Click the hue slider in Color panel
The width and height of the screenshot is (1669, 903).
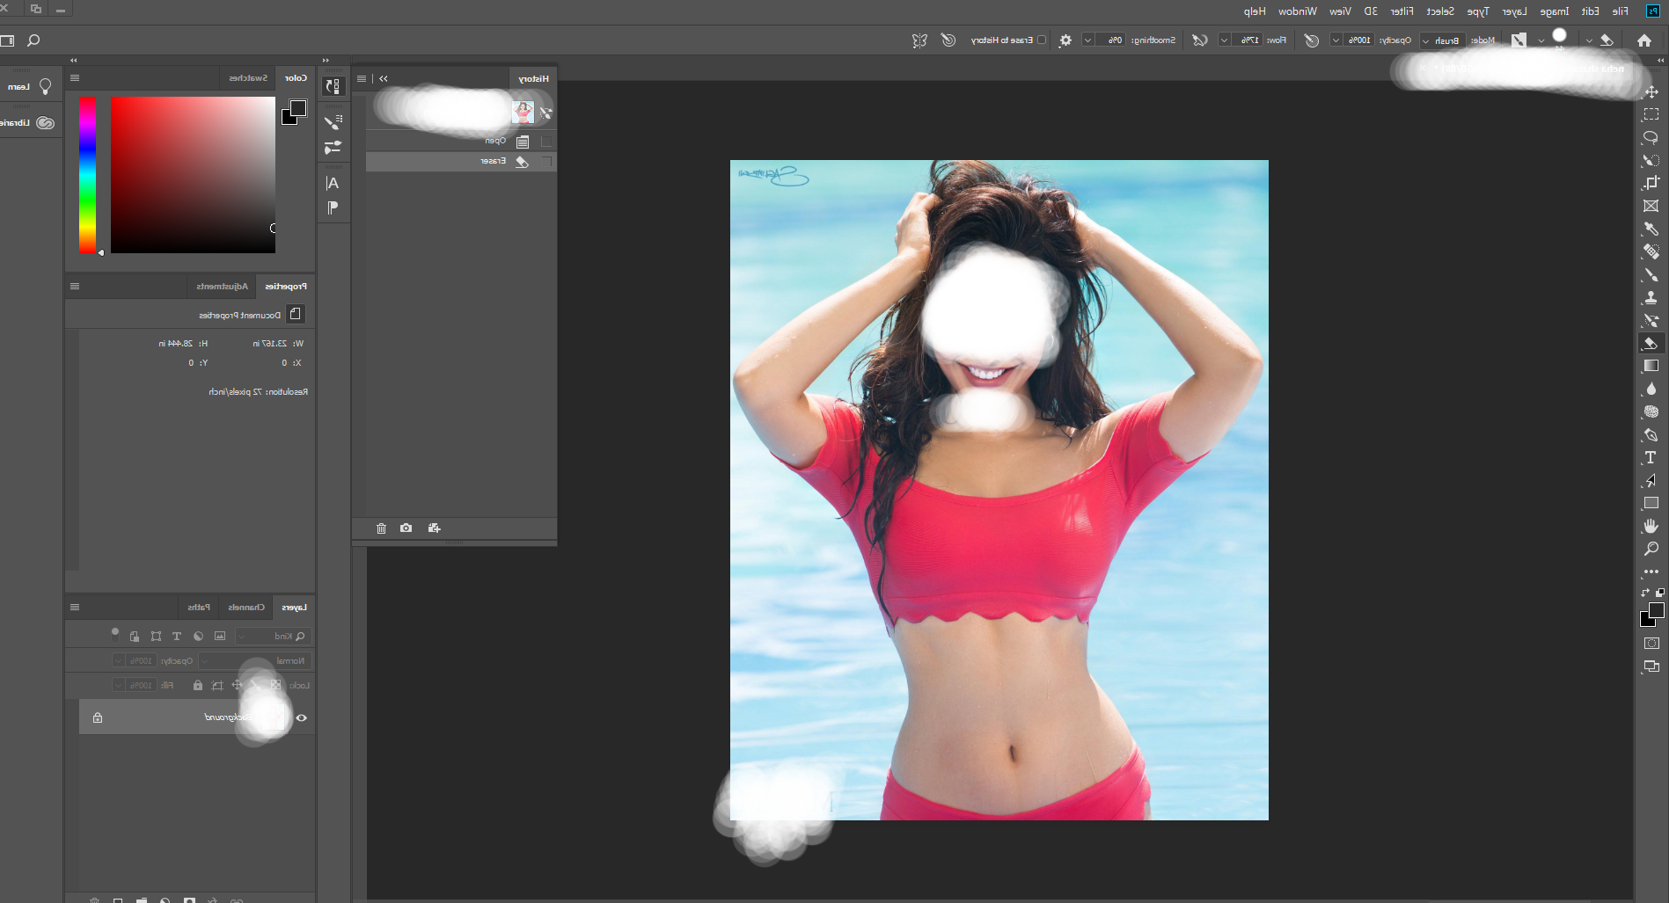coord(87,175)
